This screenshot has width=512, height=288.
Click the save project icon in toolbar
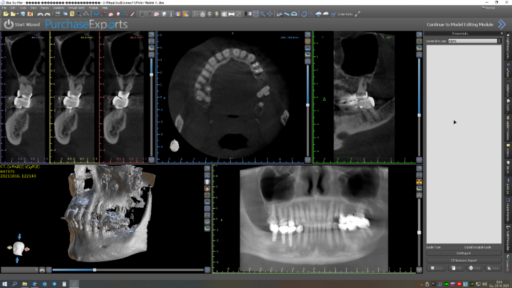point(23,14)
